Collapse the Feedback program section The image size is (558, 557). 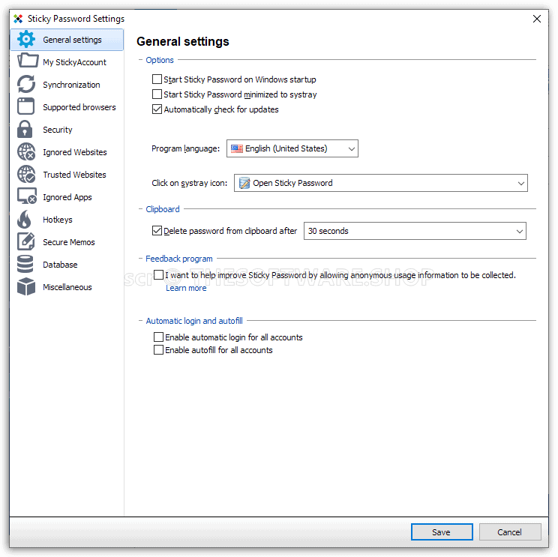[x=140, y=258]
